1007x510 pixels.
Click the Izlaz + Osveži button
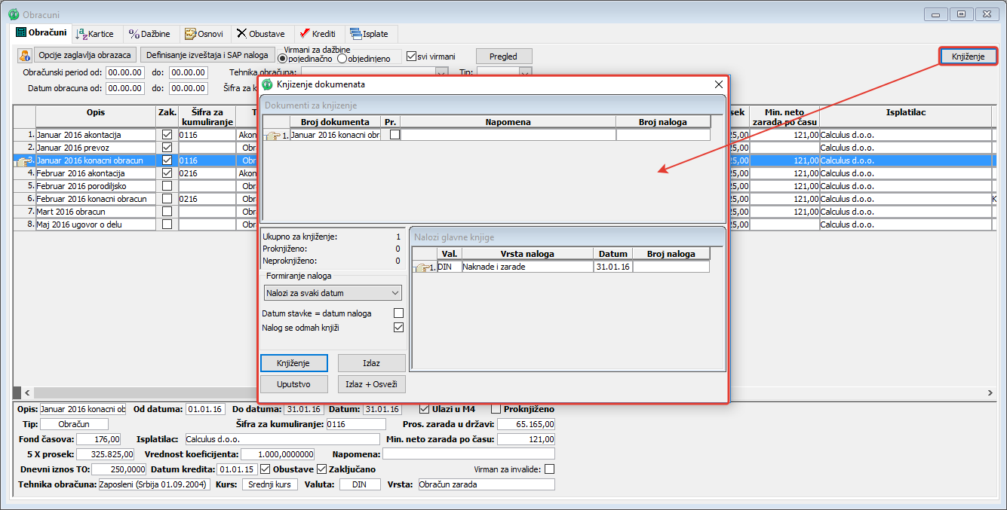point(371,384)
